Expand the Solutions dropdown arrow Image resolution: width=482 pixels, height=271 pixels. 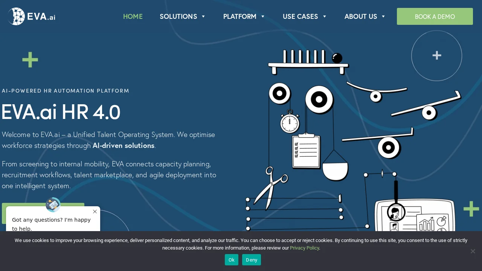tap(203, 17)
